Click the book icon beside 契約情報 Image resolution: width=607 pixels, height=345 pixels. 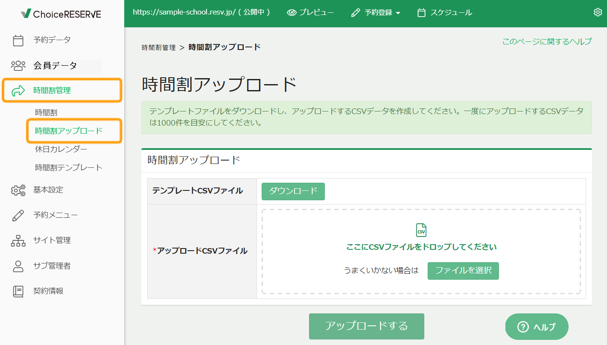18,291
